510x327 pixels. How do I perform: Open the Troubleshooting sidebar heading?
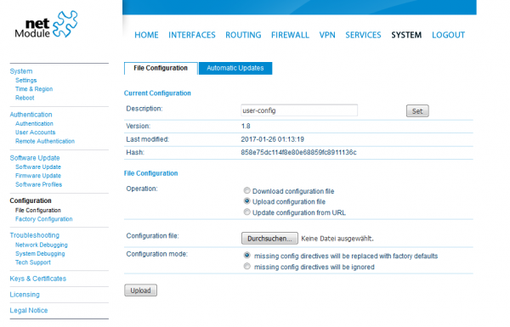coord(35,235)
